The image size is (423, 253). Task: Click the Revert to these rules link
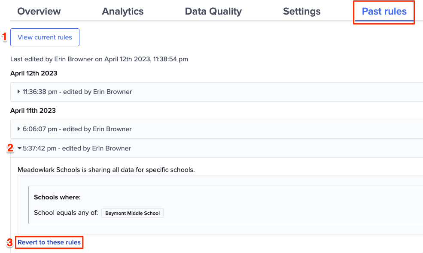pos(49,242)
